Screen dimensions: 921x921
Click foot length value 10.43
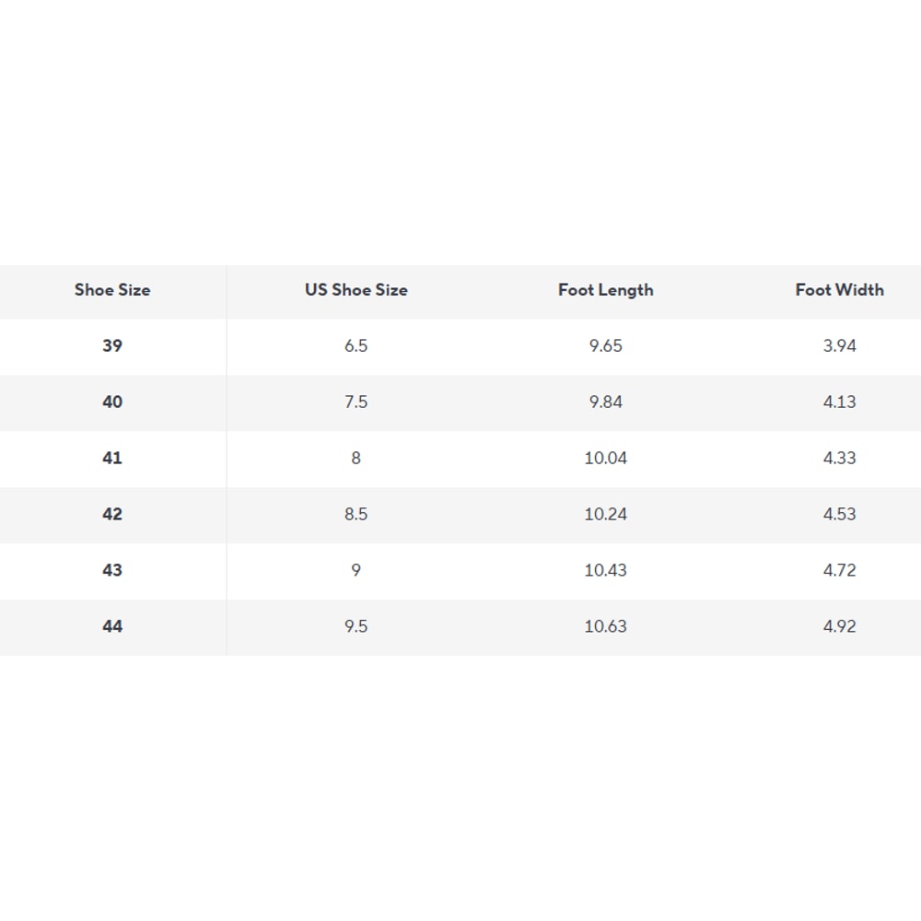(606, 571)
